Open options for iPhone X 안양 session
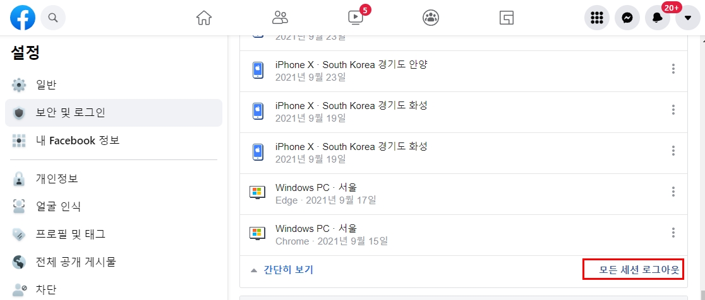This screenshot has height=300, width=705. (673, 69)
